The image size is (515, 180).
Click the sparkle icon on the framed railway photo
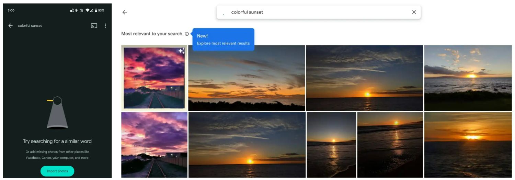pyautogui.click(x=181, y=51)
